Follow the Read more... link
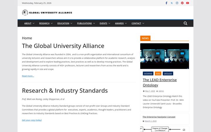Screen dimensions: 211x132 28,76
